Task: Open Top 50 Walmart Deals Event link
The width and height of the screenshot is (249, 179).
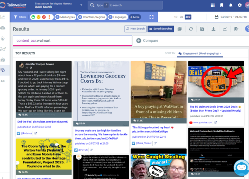Action: tap(216, 109)
